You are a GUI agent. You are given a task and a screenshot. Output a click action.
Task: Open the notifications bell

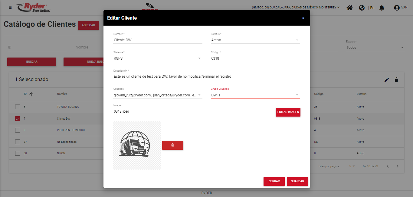click(382, 8)
